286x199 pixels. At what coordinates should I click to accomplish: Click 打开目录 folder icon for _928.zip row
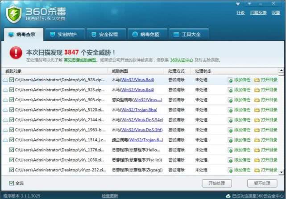[x=257, y=80]
